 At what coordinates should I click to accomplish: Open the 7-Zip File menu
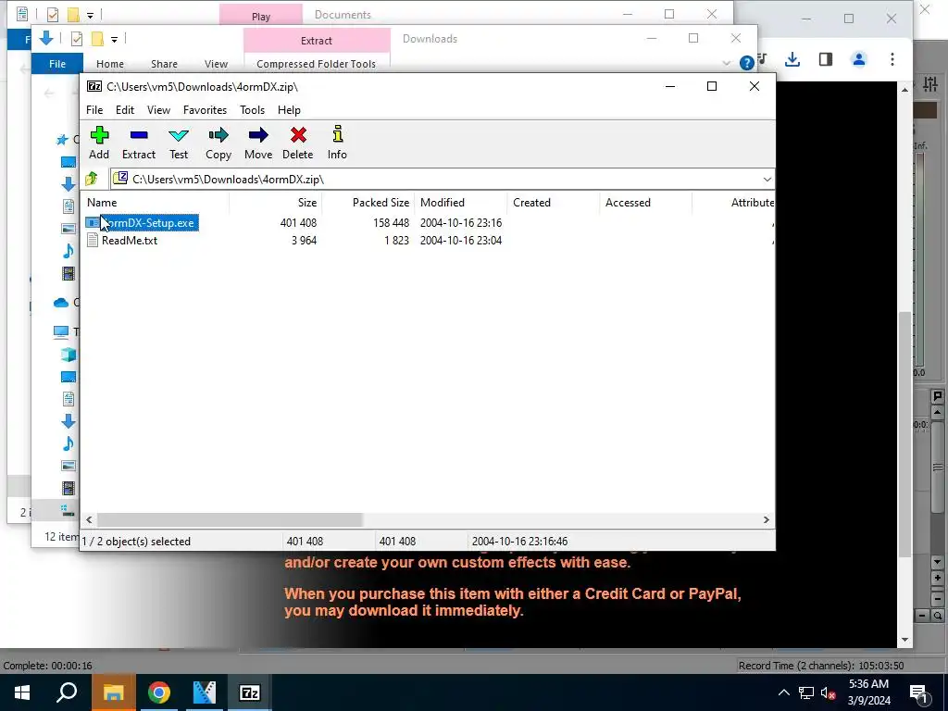tap(94, 110)
